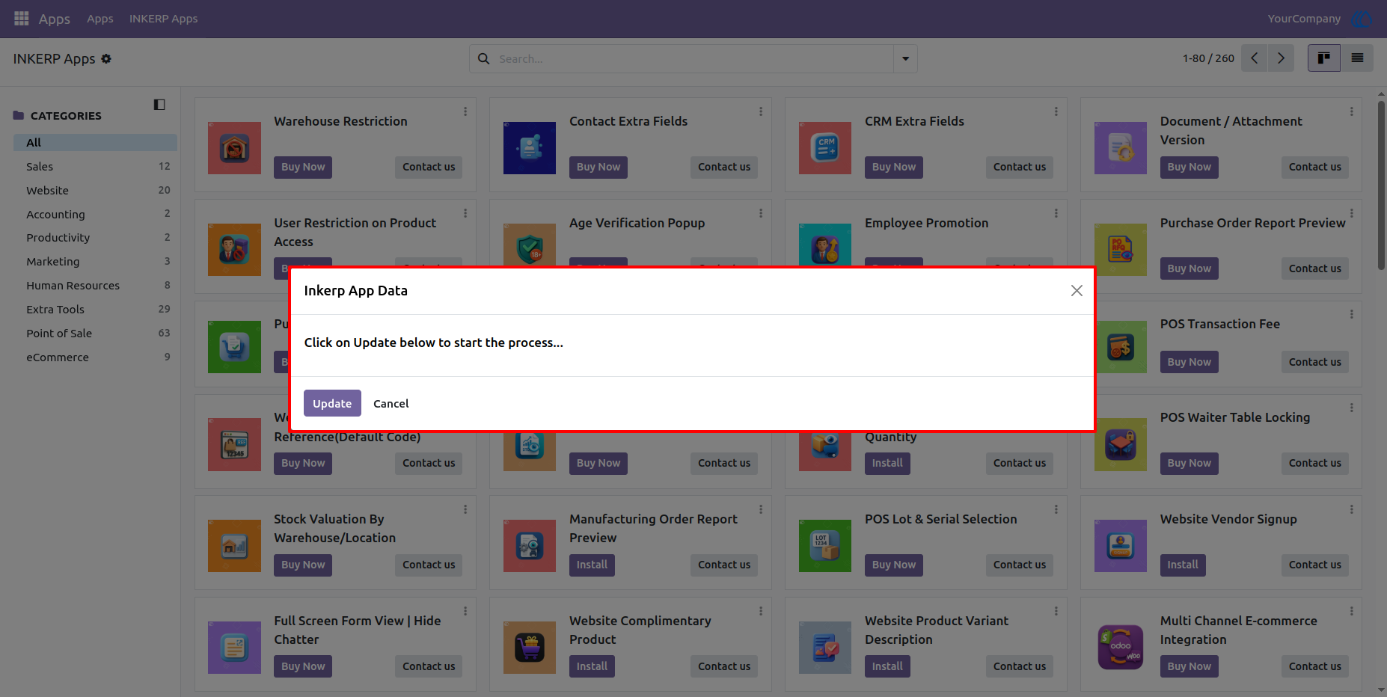Install Manufacturing Order Report Preview

tap(592, 565)
